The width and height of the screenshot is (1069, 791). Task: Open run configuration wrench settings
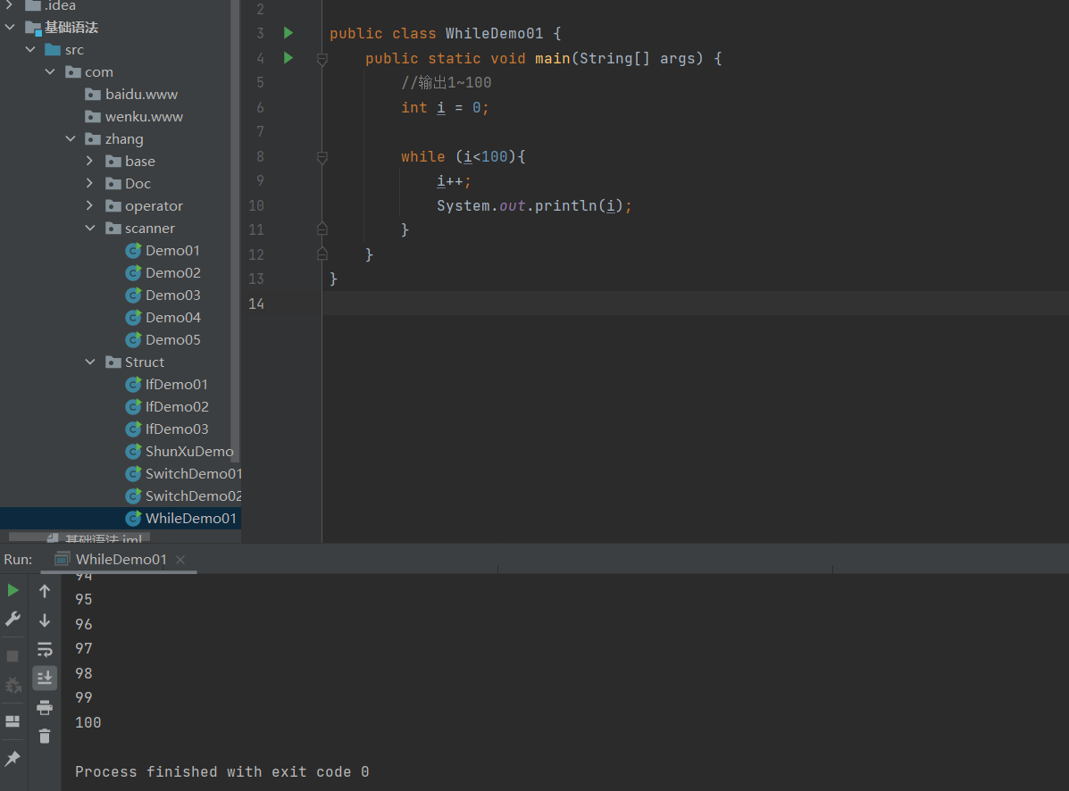pyautogui.click(x=13, y=620)
